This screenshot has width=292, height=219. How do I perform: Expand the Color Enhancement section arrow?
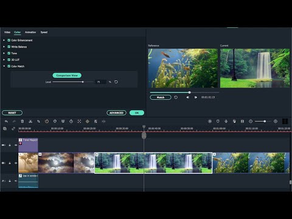click(4, 40)
